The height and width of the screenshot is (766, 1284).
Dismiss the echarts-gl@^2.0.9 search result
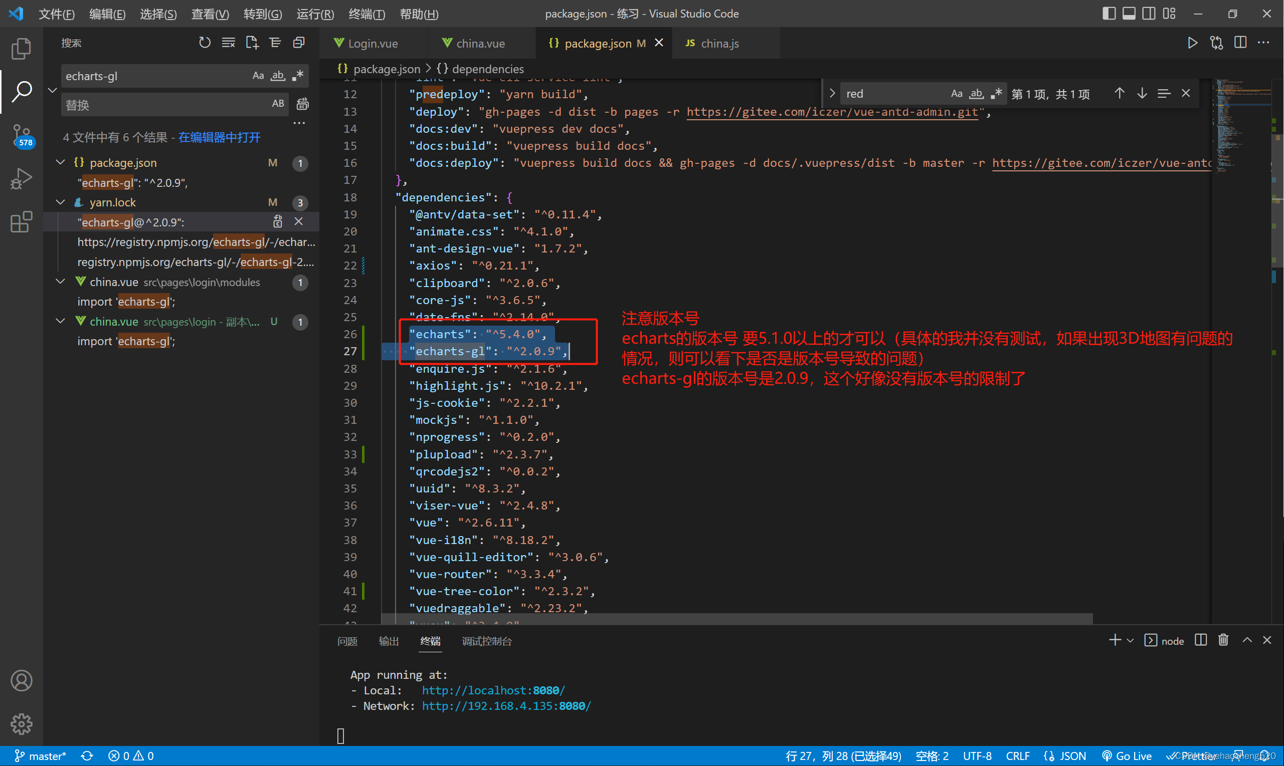pyautogui.click(x=298, y=222)
